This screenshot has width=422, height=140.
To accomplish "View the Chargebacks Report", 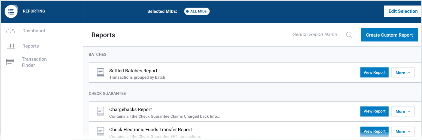I will pos(374,111).
